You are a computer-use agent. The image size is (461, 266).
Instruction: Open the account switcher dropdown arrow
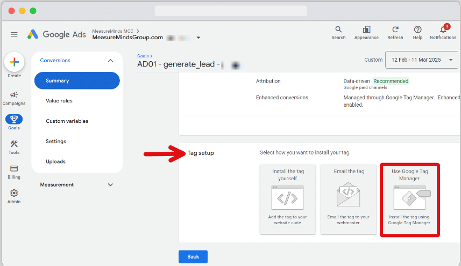(198, 38)
